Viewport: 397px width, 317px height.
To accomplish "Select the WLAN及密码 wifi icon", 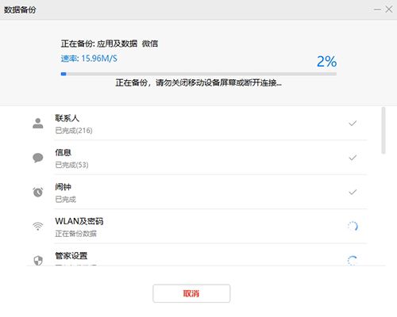I will (x=38, y=226).
